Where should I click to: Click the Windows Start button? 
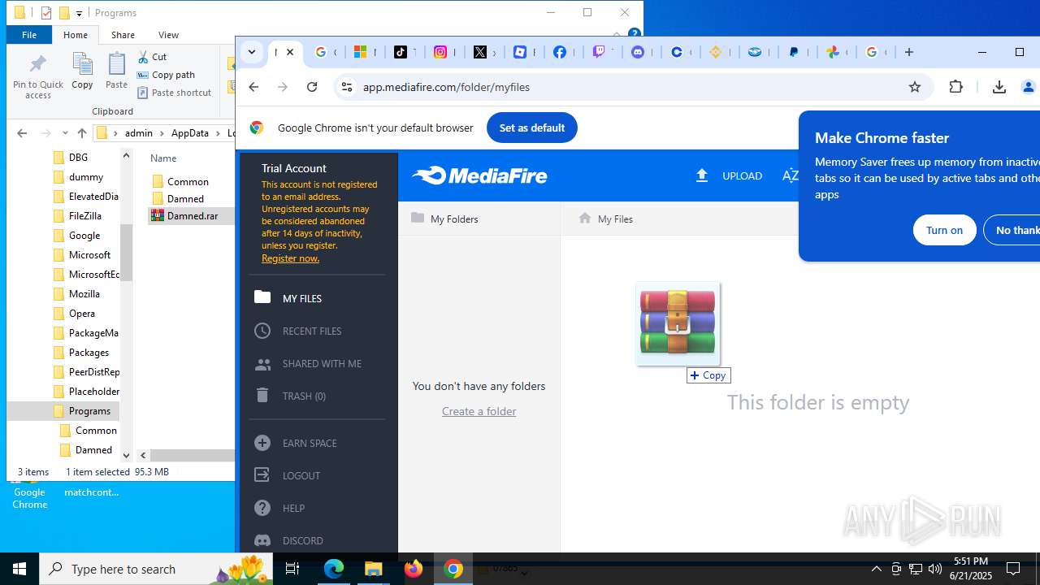coord(19,569)
